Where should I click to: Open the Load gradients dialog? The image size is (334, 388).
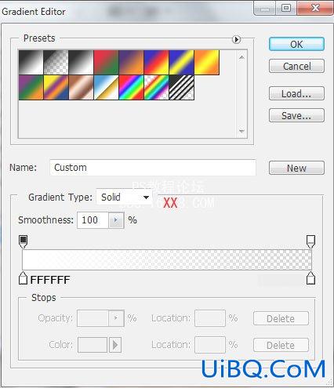point(296,93)
